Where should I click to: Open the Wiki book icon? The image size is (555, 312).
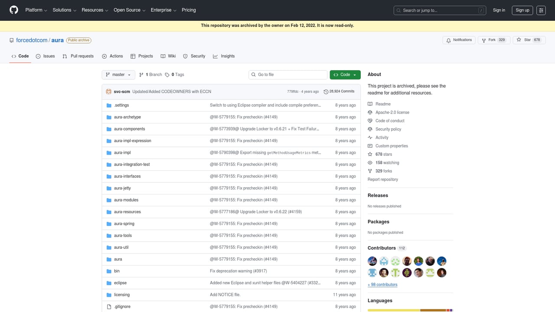click(163, 56)
